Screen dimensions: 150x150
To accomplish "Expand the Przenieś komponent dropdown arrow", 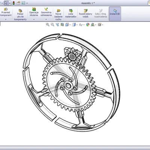I will [6, 19].
